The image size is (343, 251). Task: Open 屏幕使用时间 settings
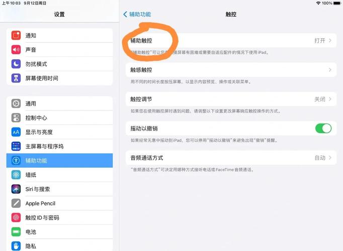click(59, 78)
